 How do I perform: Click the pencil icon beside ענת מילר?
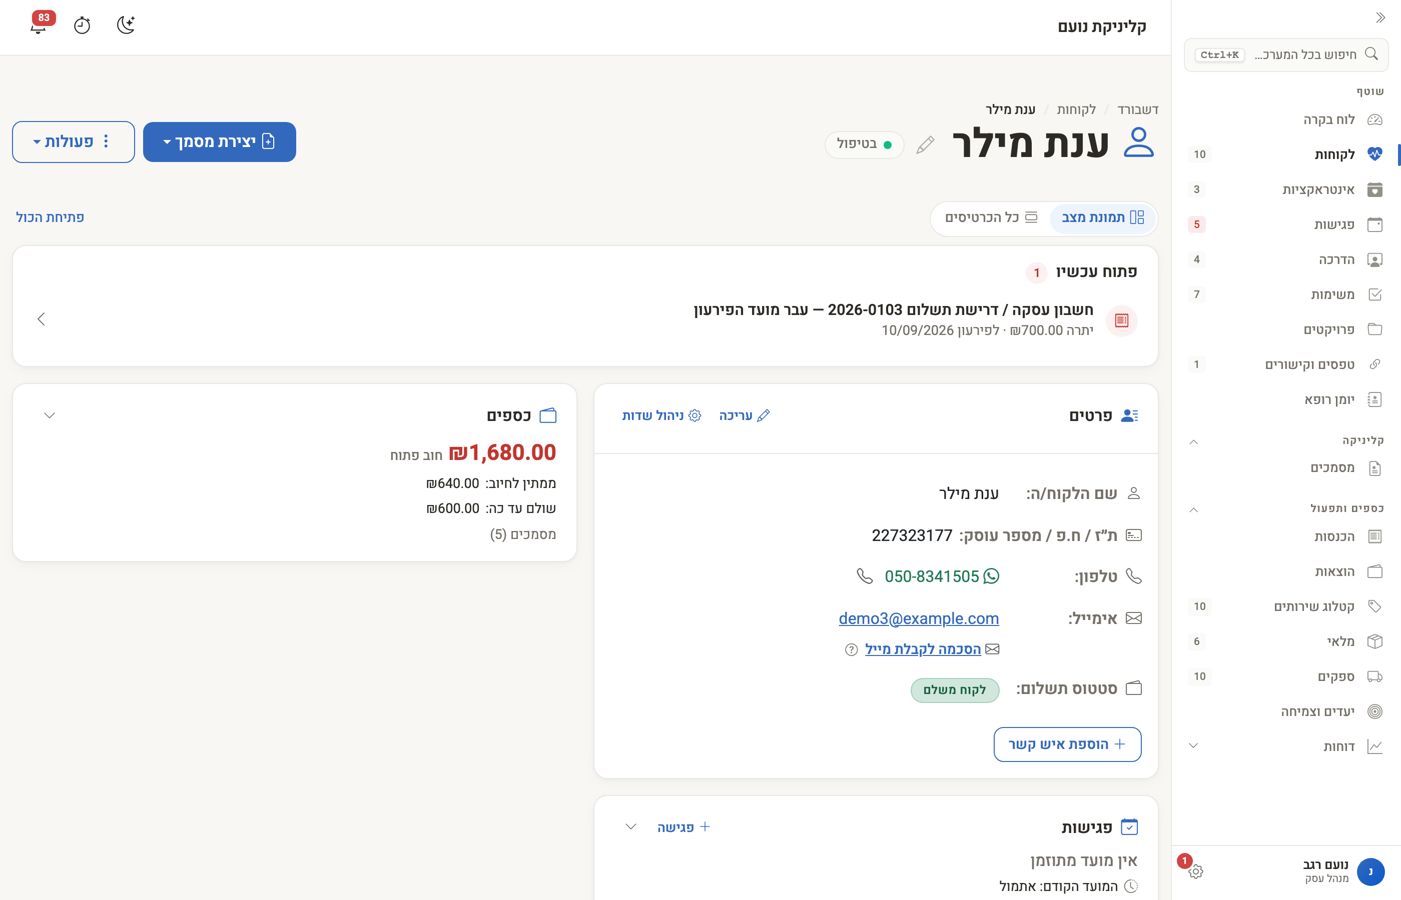coord(925,144)
